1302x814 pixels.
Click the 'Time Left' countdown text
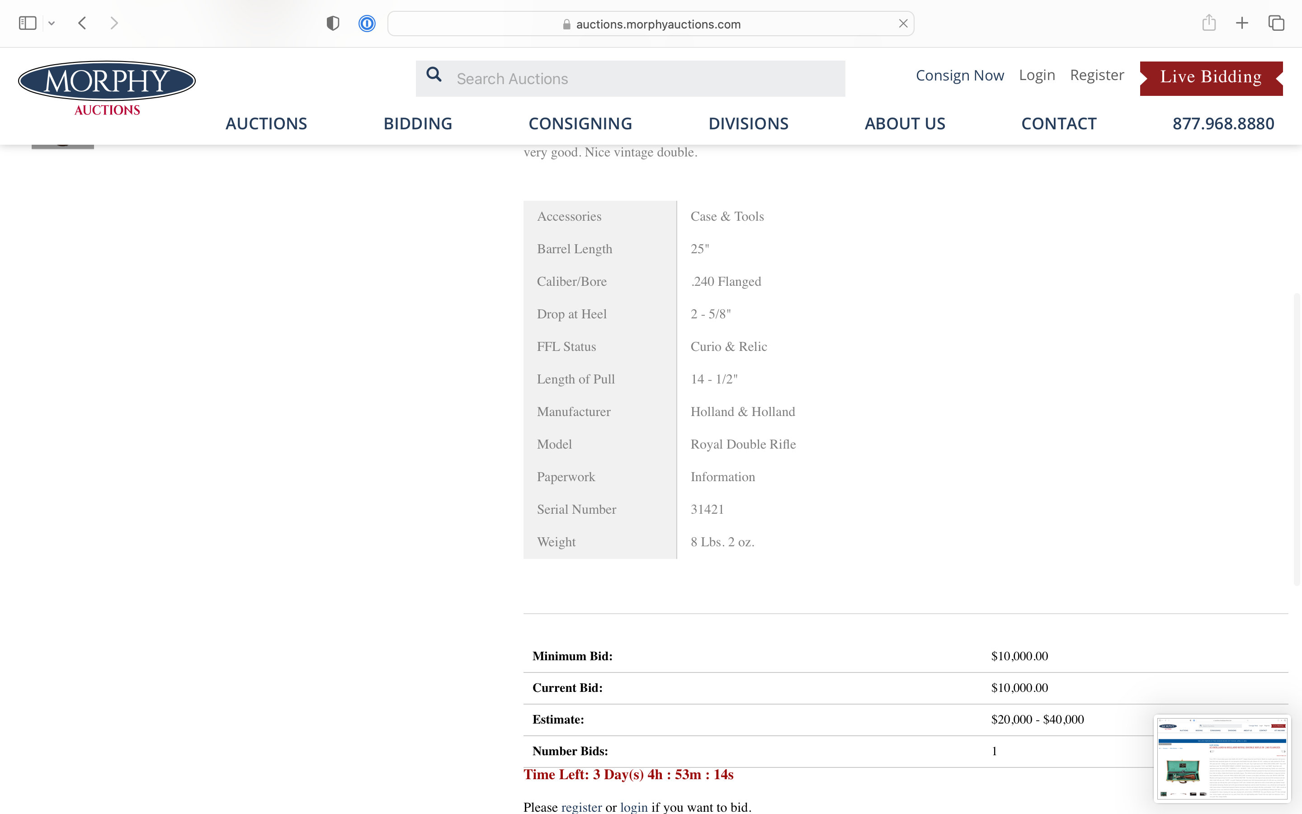pyautogui.click(x=628, y=775)
